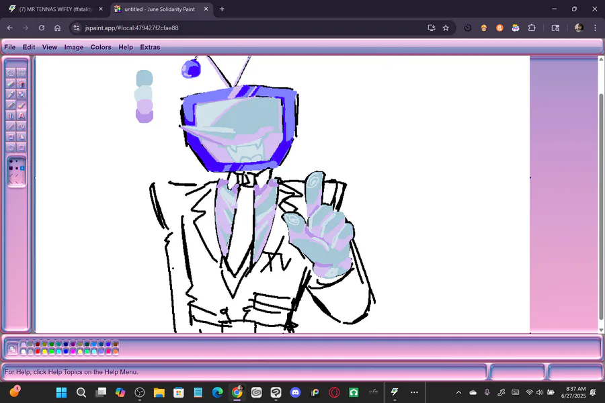Open the Image menu

[74, 47]
